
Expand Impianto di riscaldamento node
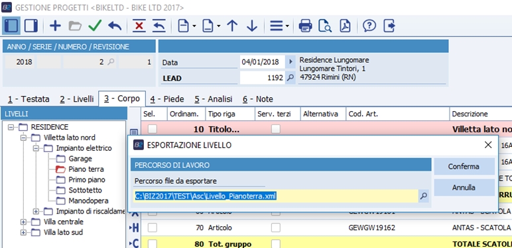(36, 211)
